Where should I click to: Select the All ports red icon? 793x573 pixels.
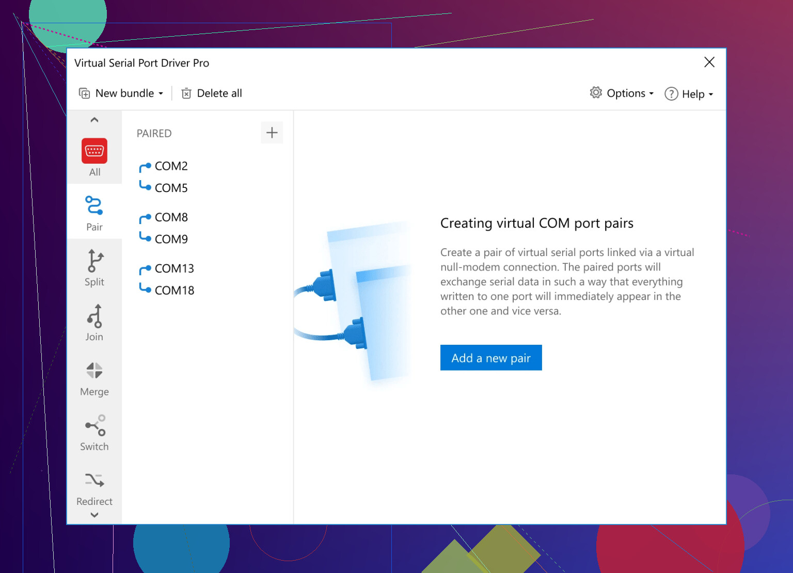click(94, 151)
